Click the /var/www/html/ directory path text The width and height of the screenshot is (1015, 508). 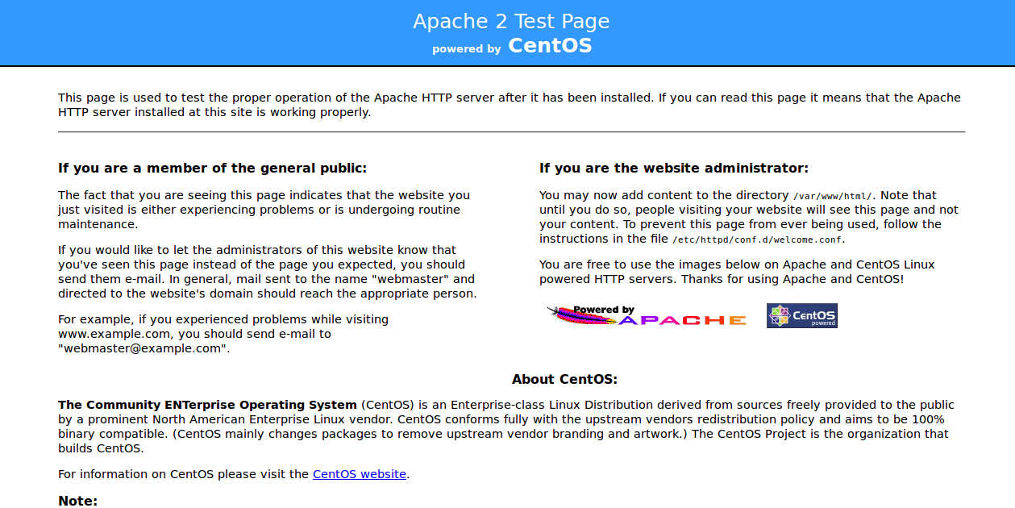[x=832, y=196]
